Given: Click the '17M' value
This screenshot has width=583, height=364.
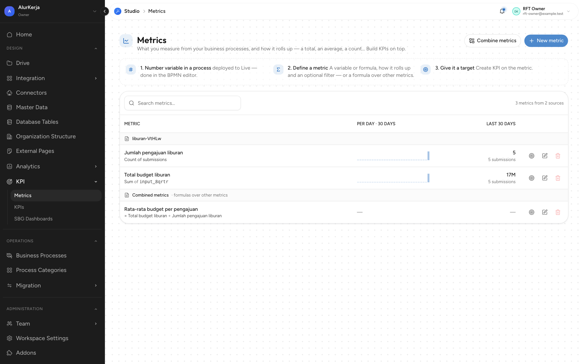Looking at the screenshot, I should [x=511, y=175].
